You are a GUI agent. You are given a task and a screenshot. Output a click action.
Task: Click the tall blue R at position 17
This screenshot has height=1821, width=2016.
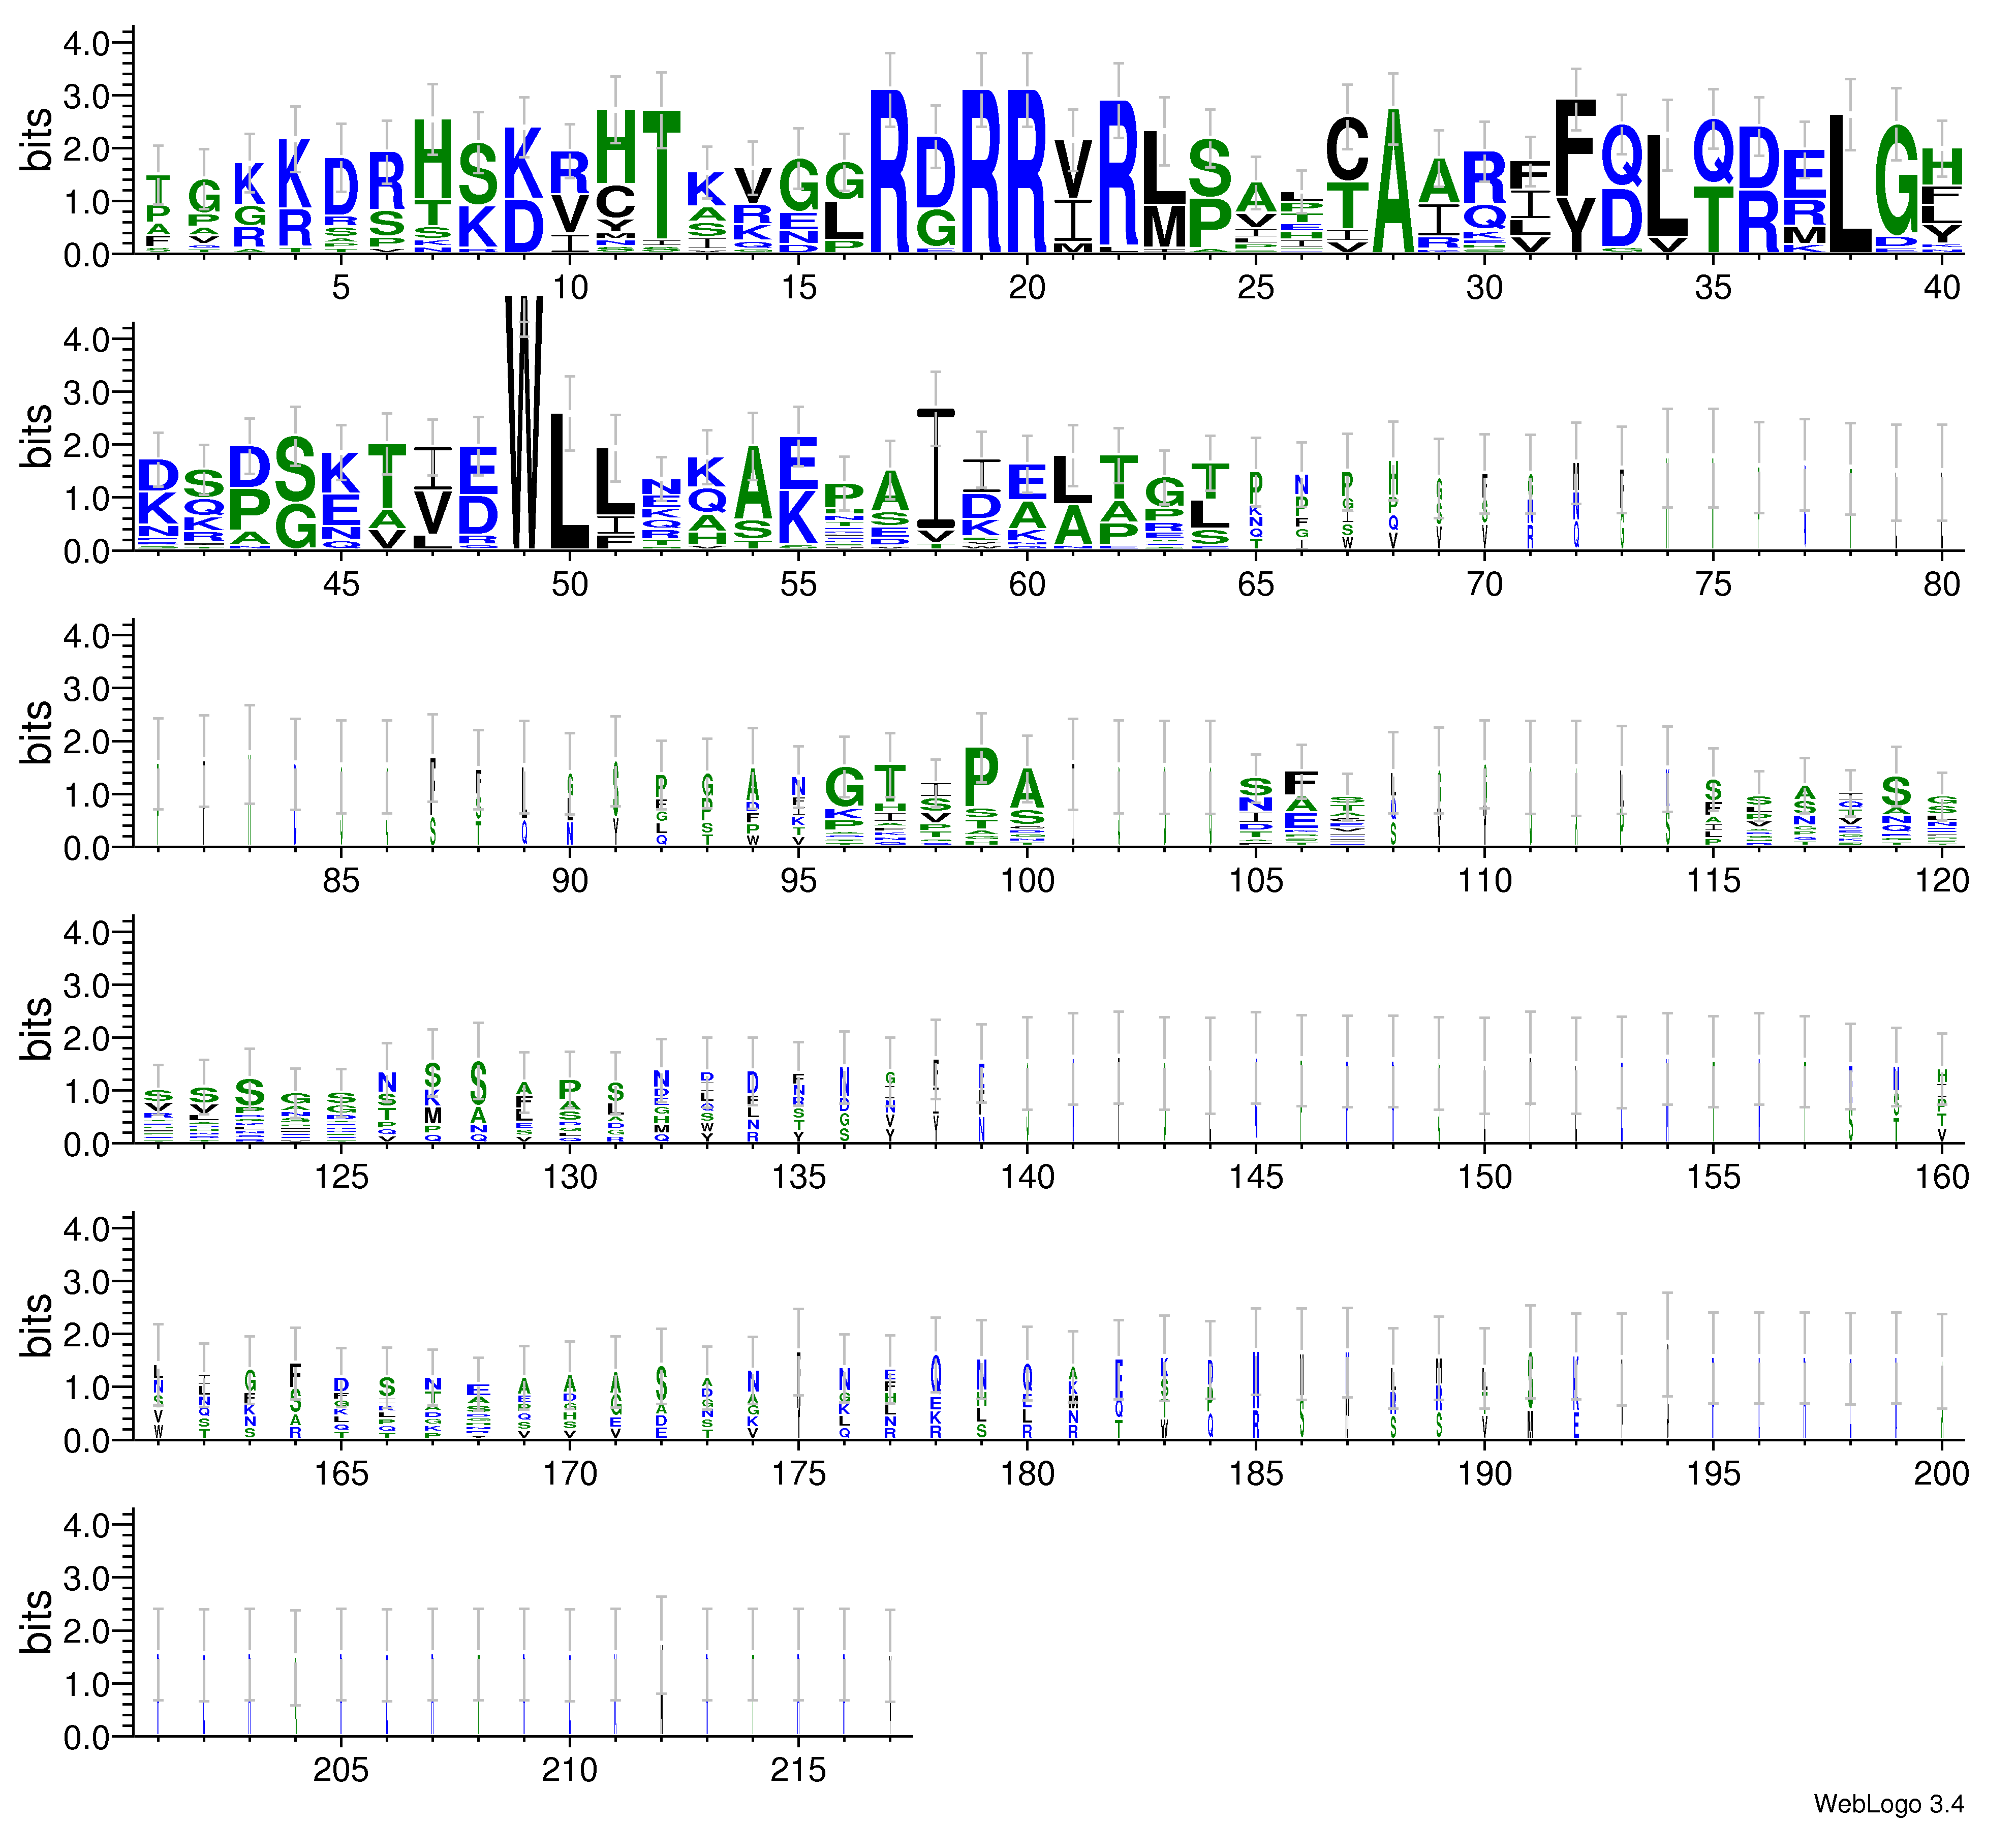[889, 170]
